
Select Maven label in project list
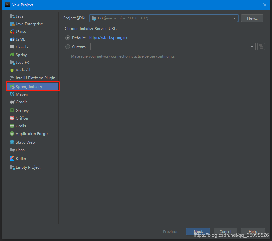(22, 94)
